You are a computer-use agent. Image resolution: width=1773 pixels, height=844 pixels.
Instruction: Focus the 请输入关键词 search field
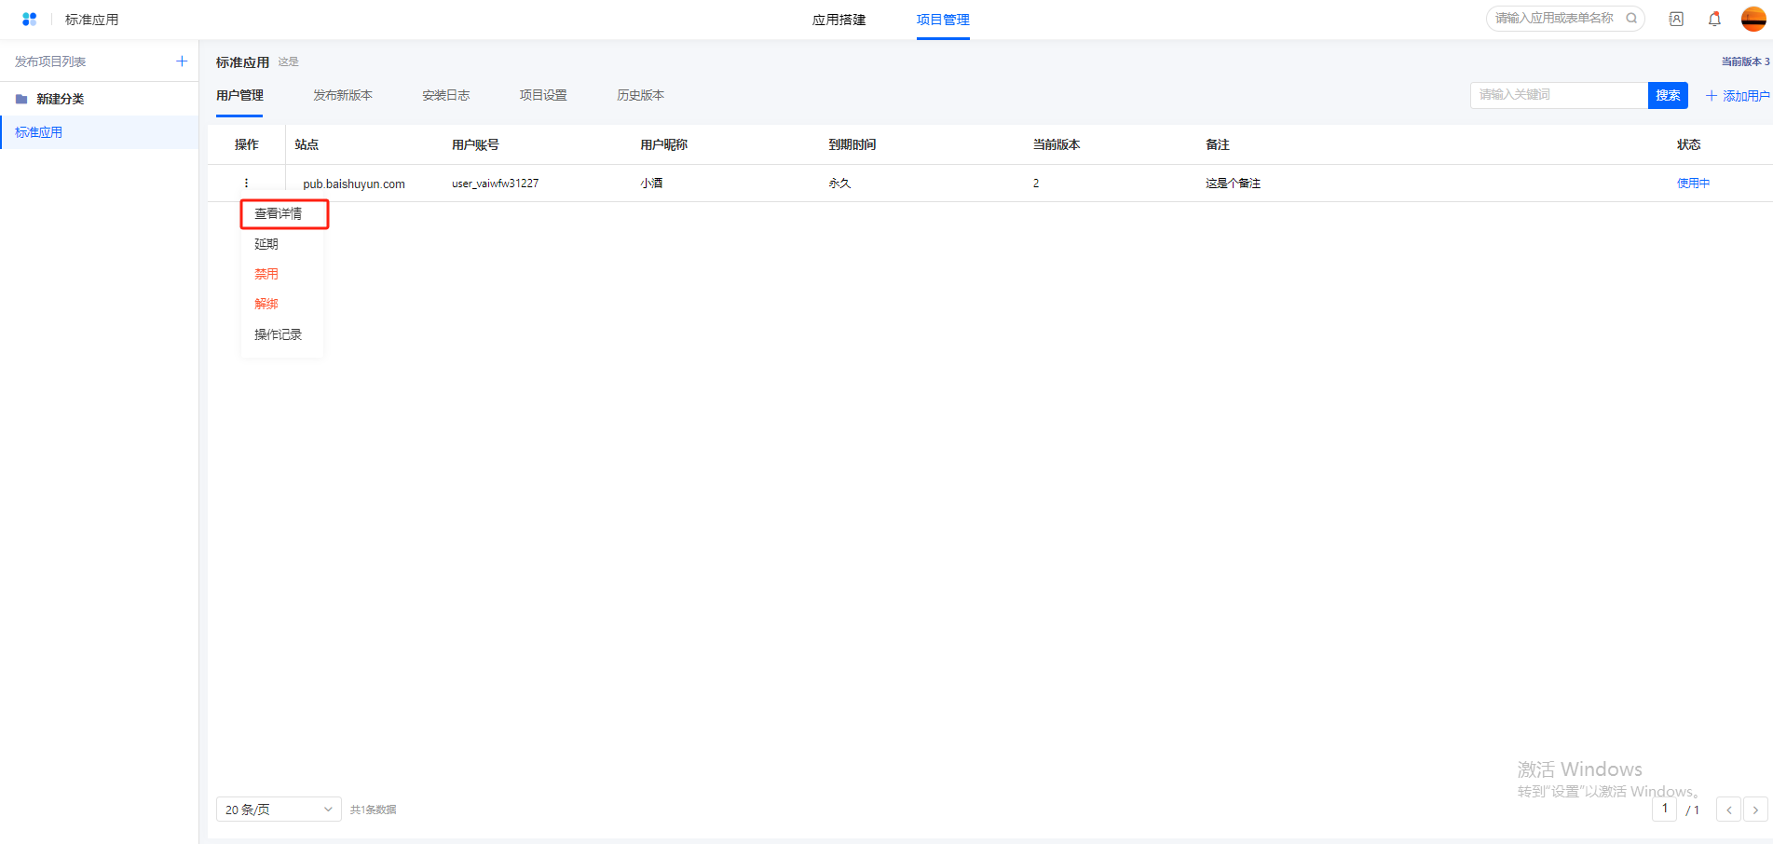click(x=1558, y=95)
